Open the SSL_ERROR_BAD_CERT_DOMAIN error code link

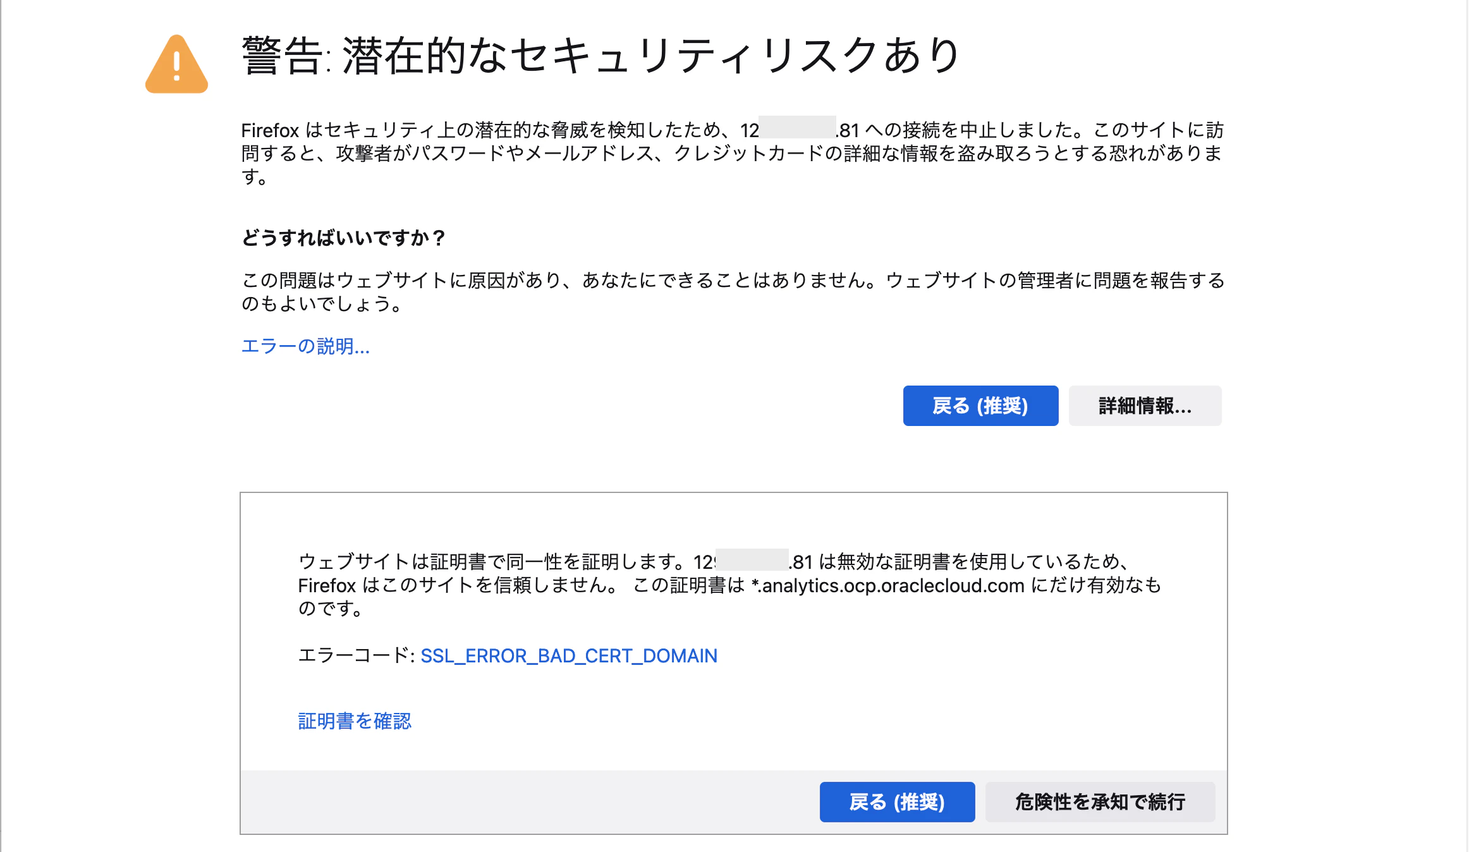coord(569,656)
